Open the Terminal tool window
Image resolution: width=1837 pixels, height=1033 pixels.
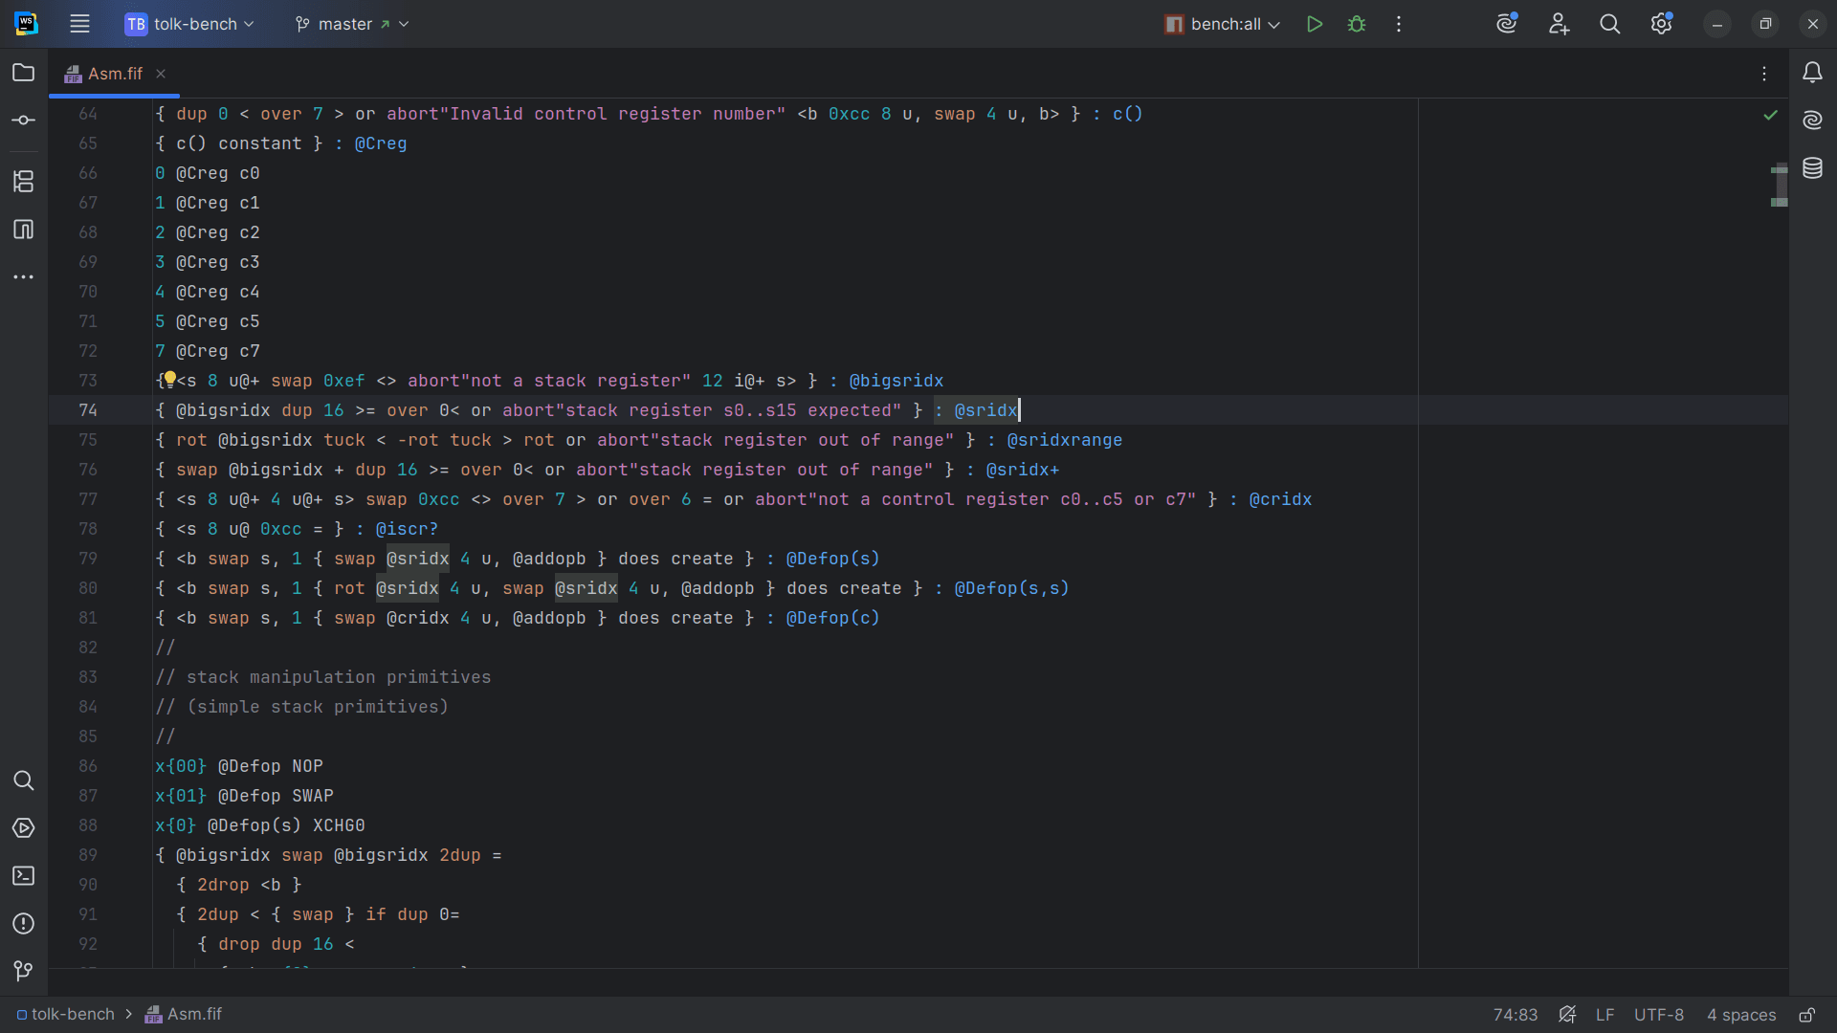24,876
